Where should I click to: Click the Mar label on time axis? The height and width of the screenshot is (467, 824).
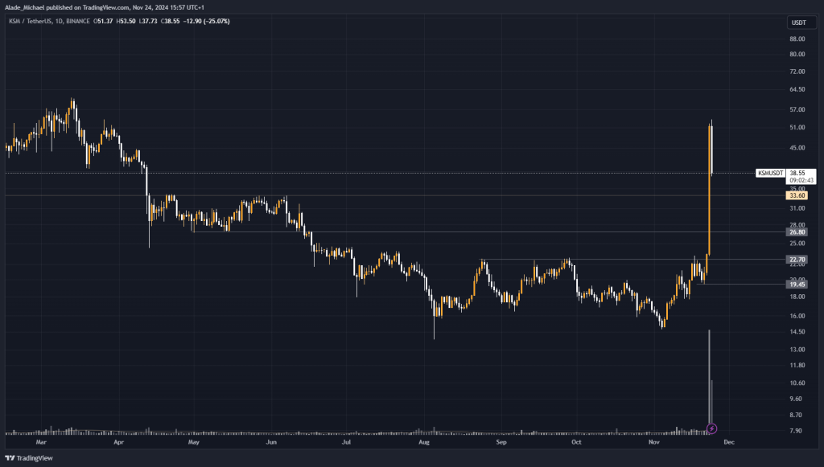42,442
